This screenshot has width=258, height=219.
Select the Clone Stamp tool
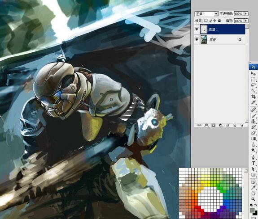click(253, 121)
